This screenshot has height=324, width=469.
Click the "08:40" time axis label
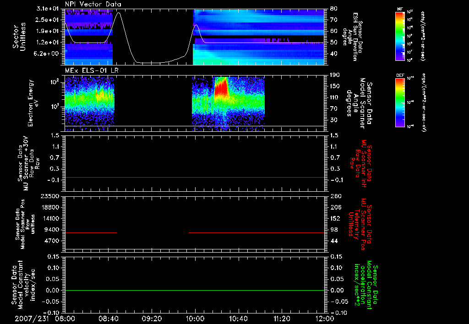point(108,319)
